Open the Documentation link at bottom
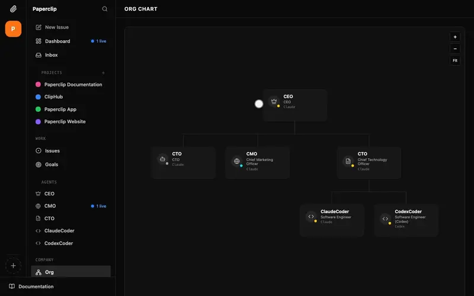 click(36, 287)
